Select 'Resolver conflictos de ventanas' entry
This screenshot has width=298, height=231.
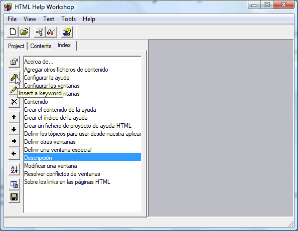click(x=82, y=174)
